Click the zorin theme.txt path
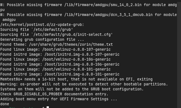 (x=71, y=44)
